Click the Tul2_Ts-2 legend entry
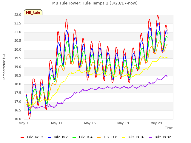The image size is (191, 143). click(x=58, y=137)
